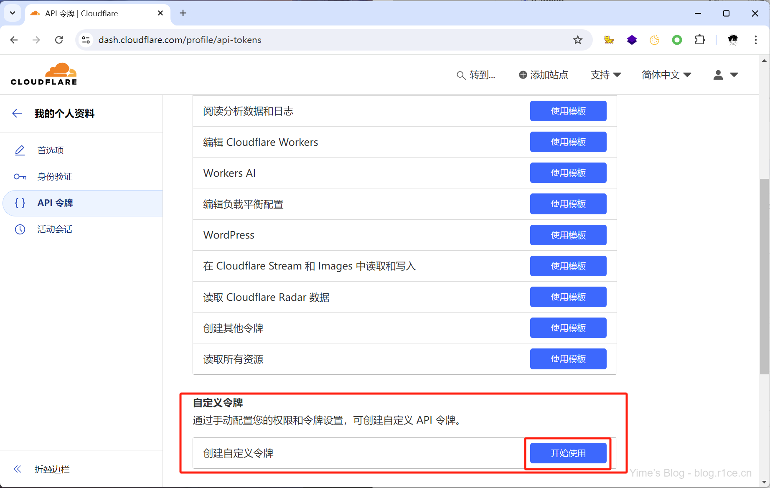770x488 pixels.
Task: Open 首选项 in the sidebar
Action: (50, 150)
